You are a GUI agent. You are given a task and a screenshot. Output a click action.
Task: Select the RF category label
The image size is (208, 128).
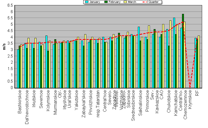[x=197, y=93]
